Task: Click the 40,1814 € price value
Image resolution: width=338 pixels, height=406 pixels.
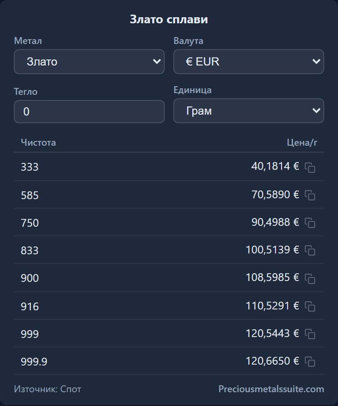Action: pos(275,166)
